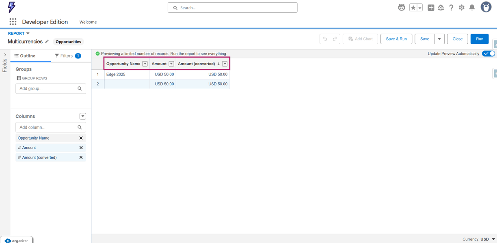Open the Columns section dropdown menu
Image resolution: width=497 pixels, height=243 pixels.
pos(83,116)
